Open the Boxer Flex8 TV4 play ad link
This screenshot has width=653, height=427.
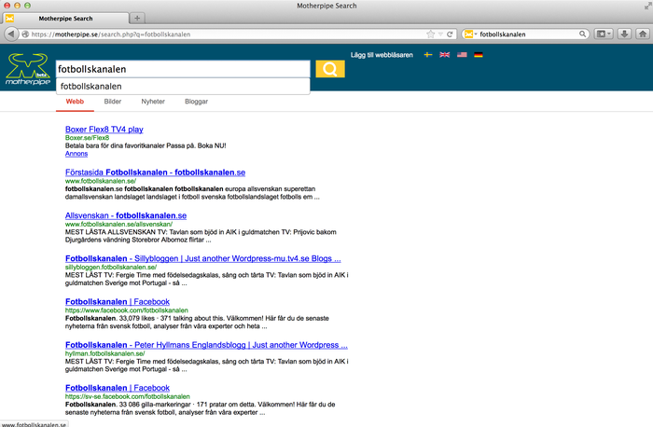(x=104, y=130)
